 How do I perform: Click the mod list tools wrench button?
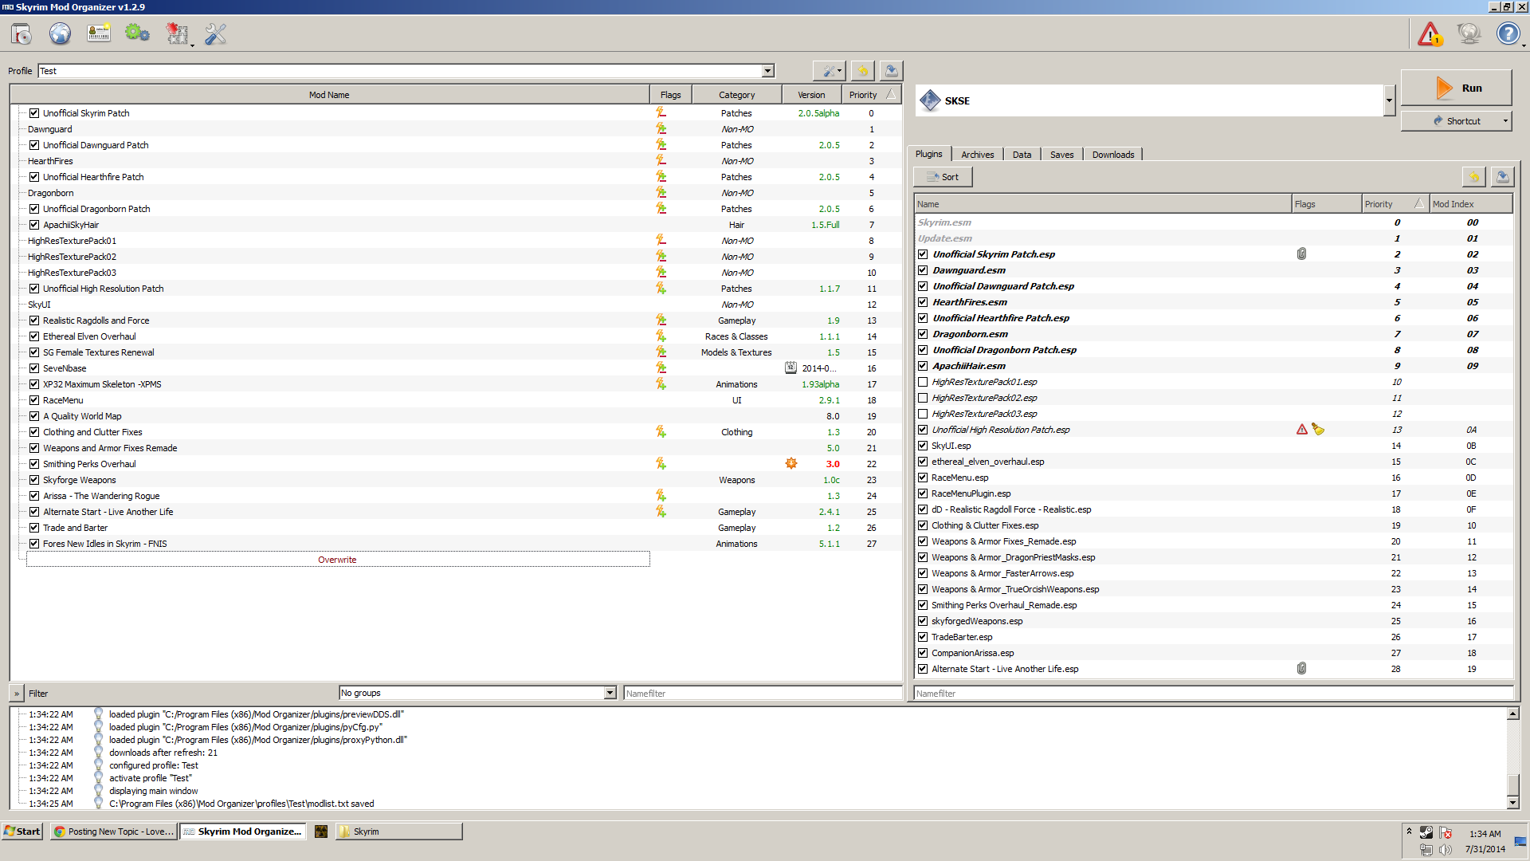pos(830,71)
